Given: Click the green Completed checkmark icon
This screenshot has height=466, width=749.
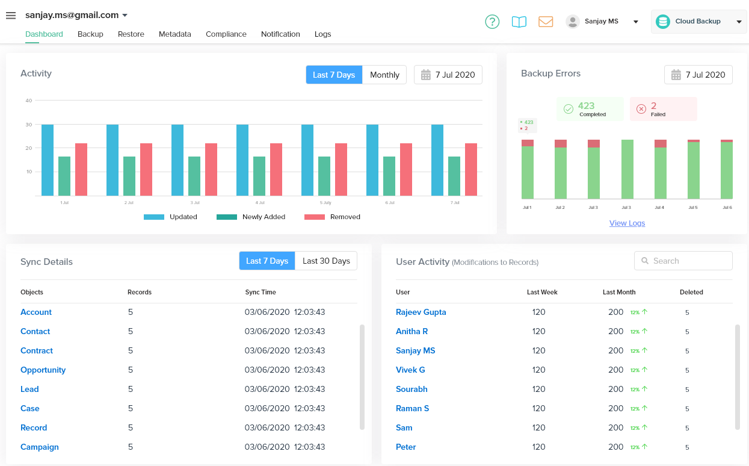Looking at the screenshot, I should coord(568,109).
